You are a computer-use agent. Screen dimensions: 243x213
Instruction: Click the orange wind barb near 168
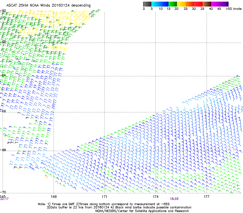[46, 176]
